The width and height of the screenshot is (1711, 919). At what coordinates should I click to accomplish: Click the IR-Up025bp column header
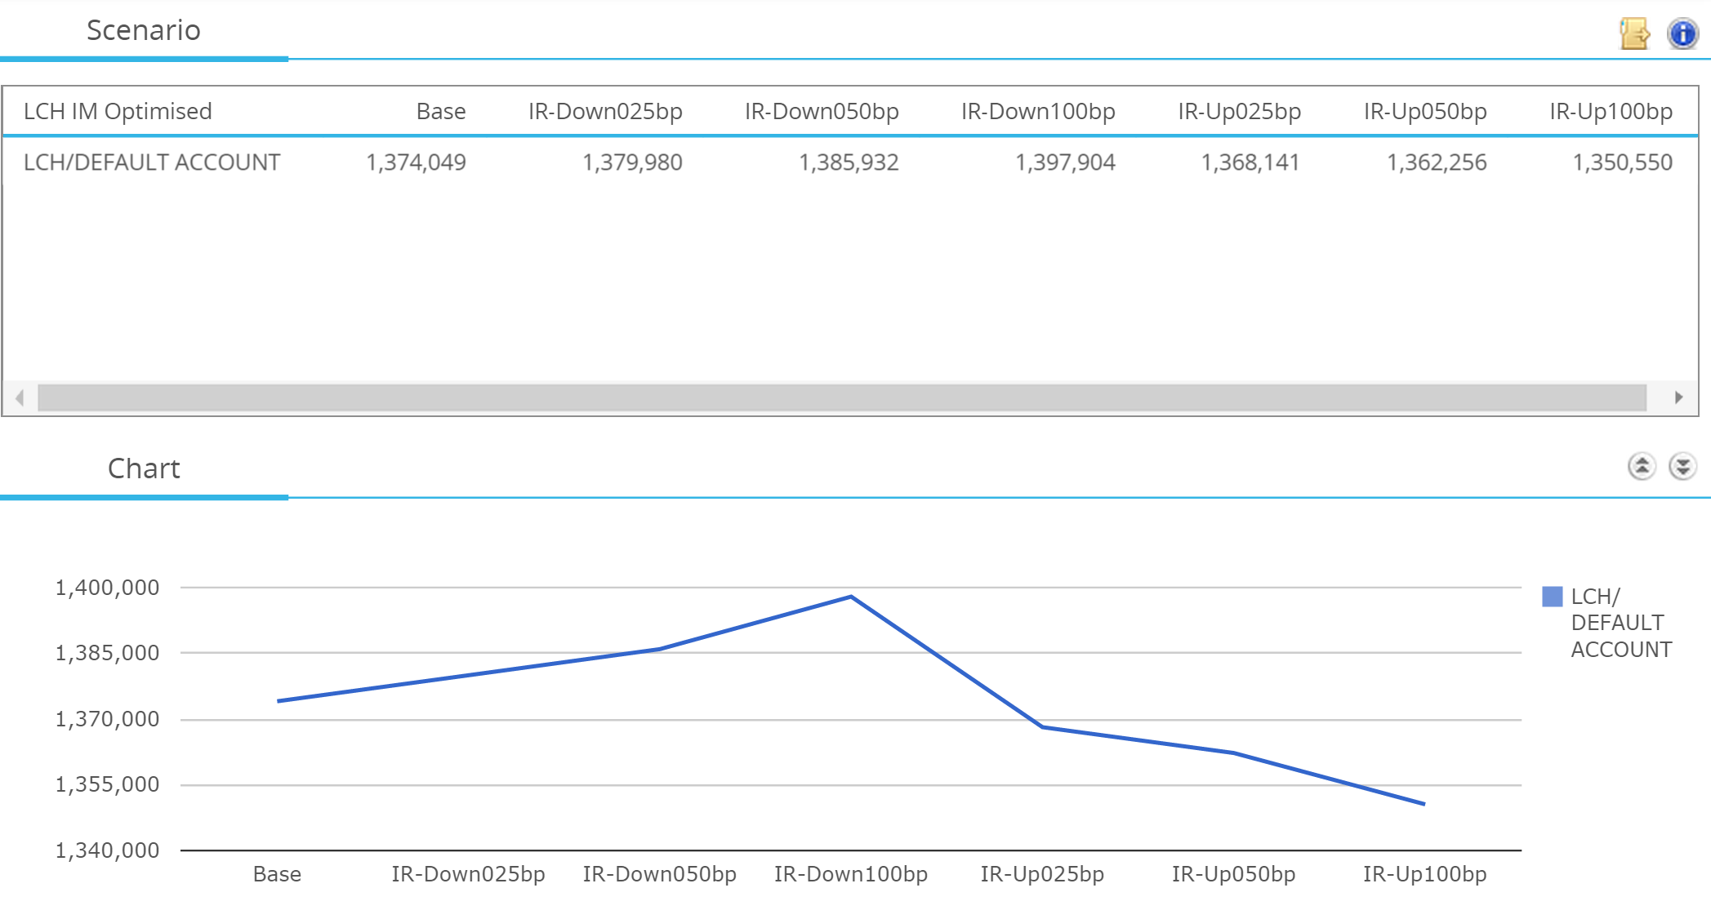[x=1239, y=111]
